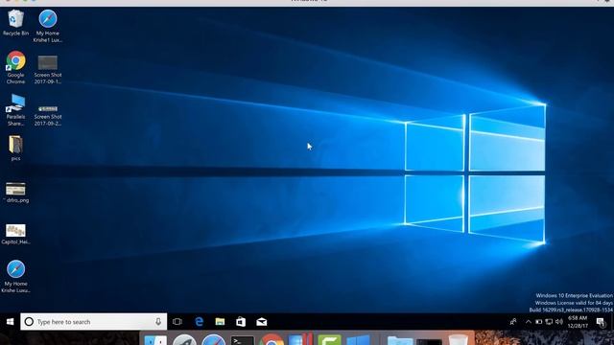Click the Parallels Desktop icon in the Dock
The image size is (614, 345).
point(300,339)
